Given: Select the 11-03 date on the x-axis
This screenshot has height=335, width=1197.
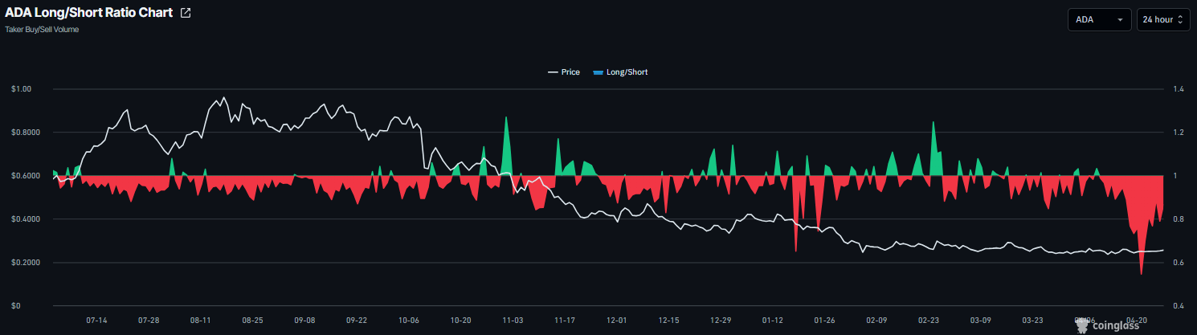Looking at the screenshot, I should tap(513, 320).
